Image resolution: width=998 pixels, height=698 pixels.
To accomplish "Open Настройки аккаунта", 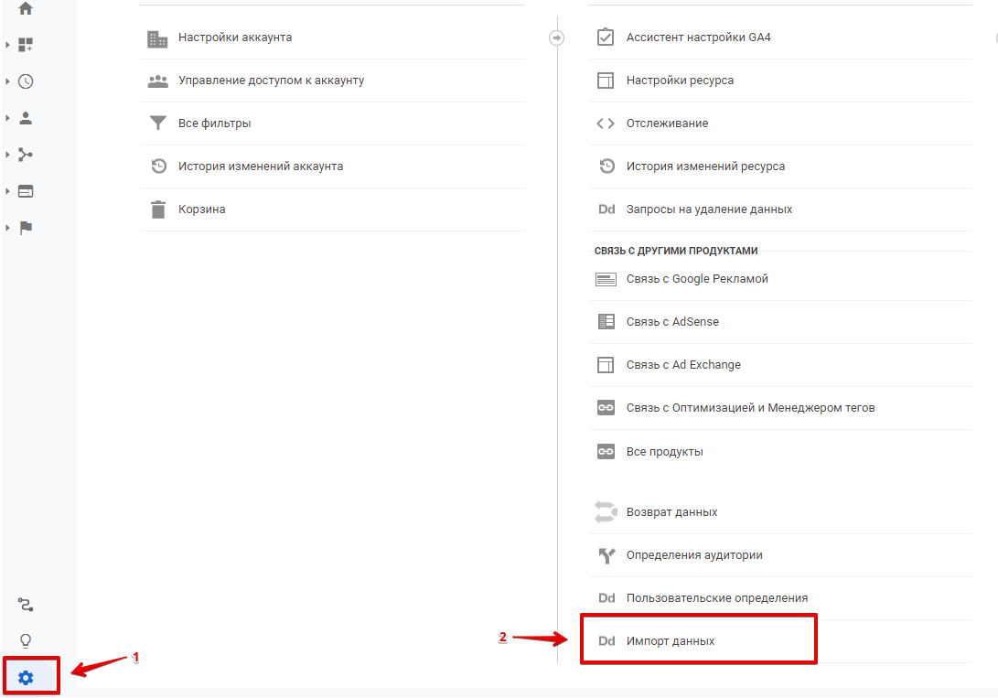I will [235, 38].
